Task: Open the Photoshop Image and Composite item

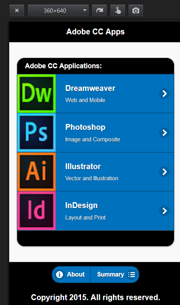Action: tap(96, 132)
